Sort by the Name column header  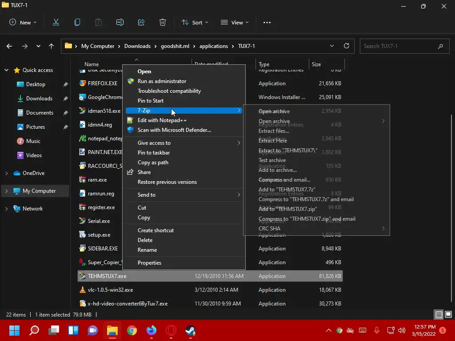[x=92, y=64]
